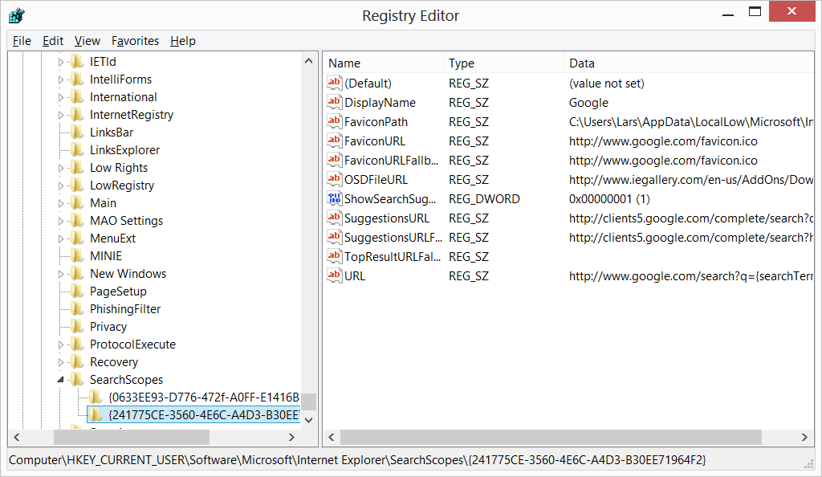Image resolution: width=822 pixels, height=477 pixels.
Task: Select the OSDFileURL value icon
Action: (x=334, y=179)
